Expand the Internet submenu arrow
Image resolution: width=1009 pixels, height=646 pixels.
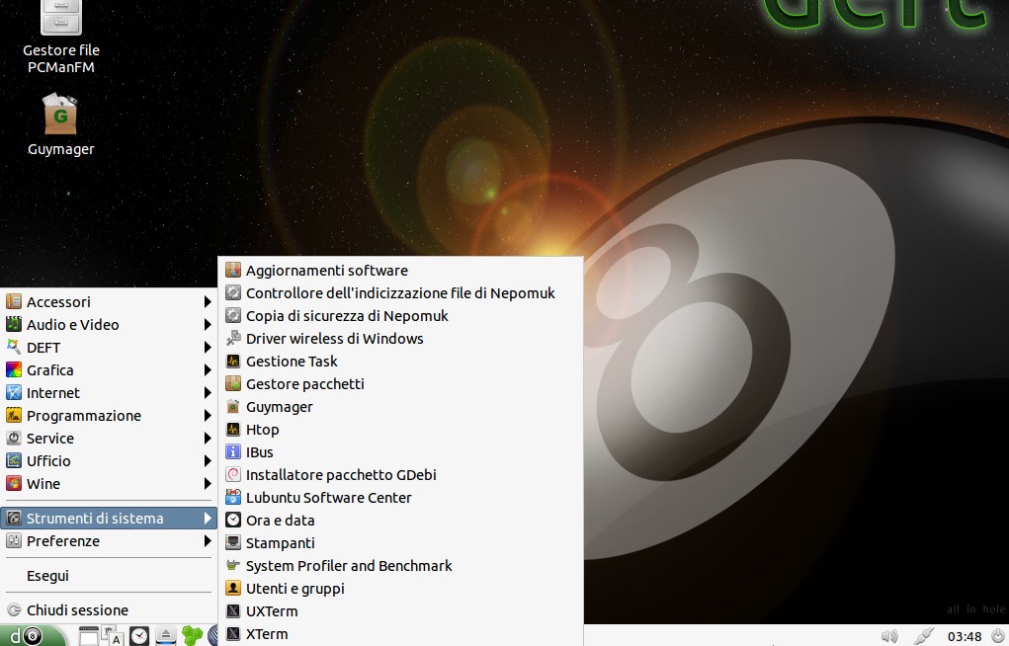208,392
